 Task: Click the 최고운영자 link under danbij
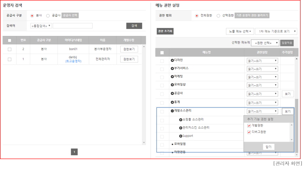[73, 61]
